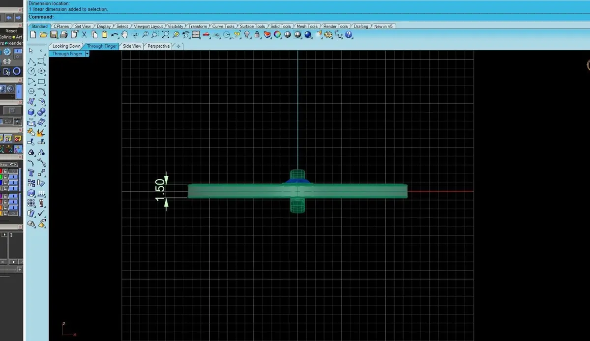Viewport: 590px width, 341px height.
Task: Open the Through Finger viewport title dropdown arrow
Action: tap(87, 54)
